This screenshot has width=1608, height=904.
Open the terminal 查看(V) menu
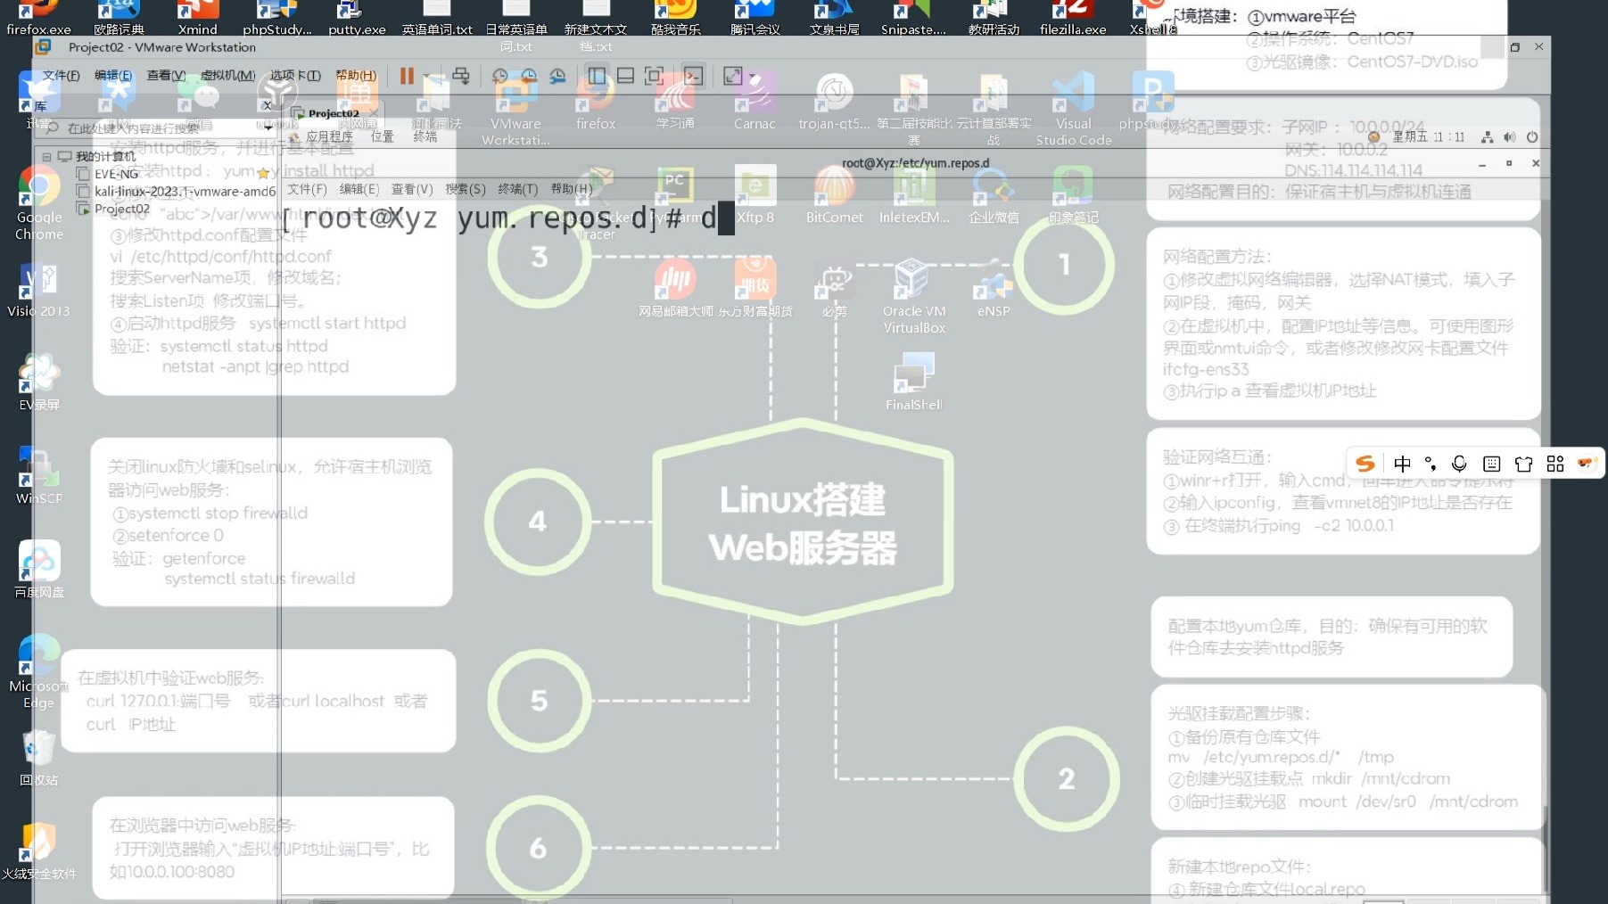tap(412, 189)
